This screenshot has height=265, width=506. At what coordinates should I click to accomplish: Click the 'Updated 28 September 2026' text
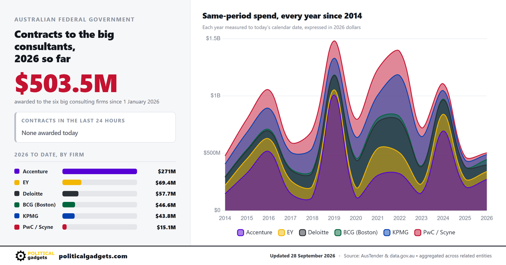302,256
